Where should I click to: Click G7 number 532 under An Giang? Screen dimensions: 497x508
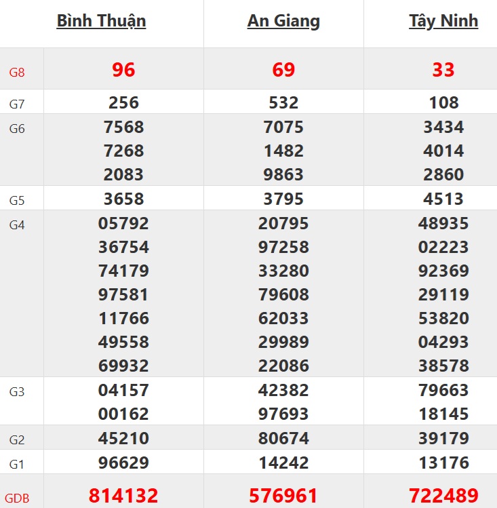[283, 103]
